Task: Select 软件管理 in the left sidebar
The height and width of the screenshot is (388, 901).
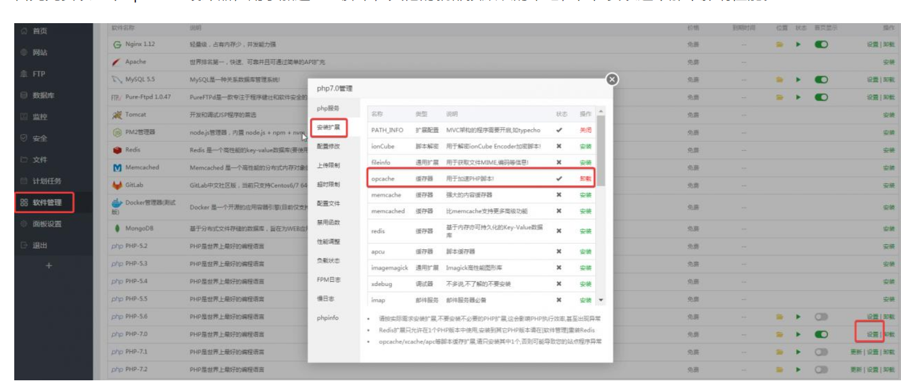Action: [x=46, y=202]
